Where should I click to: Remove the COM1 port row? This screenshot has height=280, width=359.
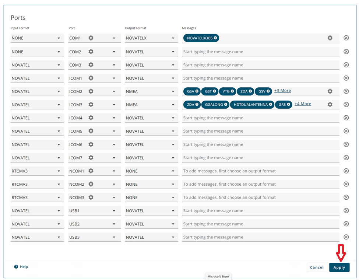(x=346, y=38)
